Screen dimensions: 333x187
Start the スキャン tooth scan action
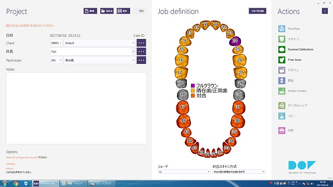click(281, 39)
